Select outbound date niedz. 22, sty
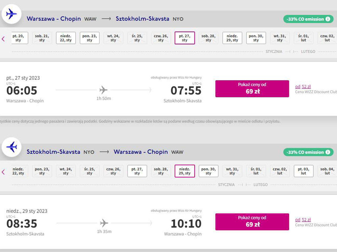Viewport: 337px width, 252px height. click(x=66, y=38)
